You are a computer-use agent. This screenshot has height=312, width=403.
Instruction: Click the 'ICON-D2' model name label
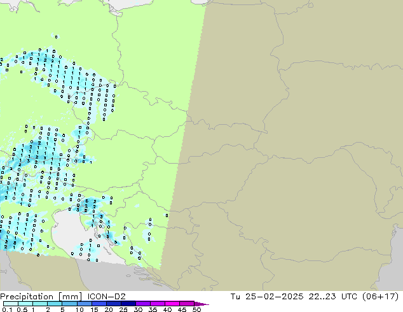[107, 296]
